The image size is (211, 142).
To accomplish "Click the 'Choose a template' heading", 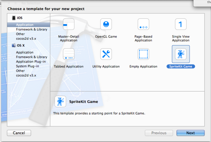I will pos(46,9).
